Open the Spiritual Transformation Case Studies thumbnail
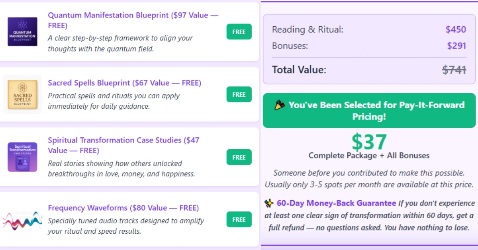This screenshot has width=478, height=250. [22, 157]
